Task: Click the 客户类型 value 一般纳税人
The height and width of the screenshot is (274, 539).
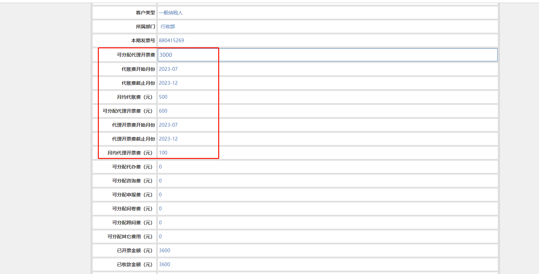Action: click(171, 13)
